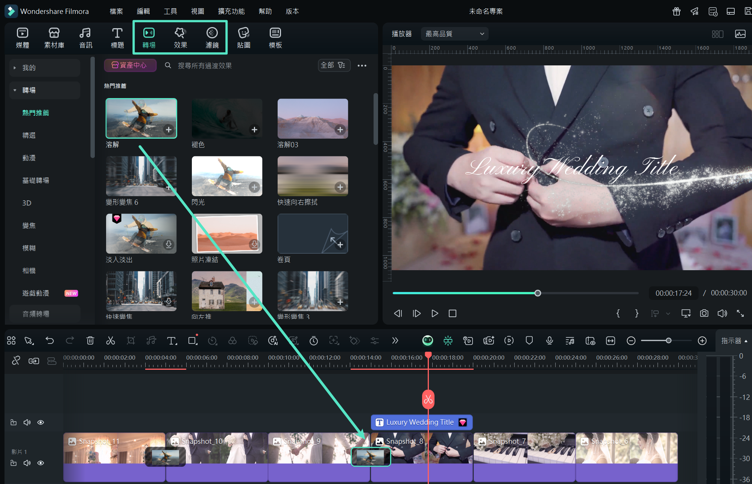Open the 全部 filter dropdown
The height and width of the screenshot is (484, 752).
333,65
